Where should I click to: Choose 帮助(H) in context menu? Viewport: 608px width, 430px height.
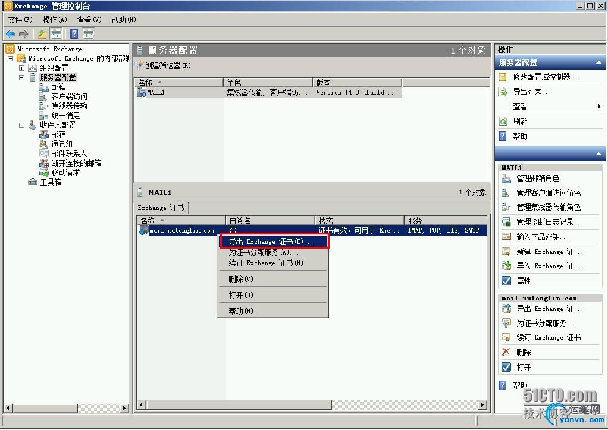(x=273, y=311)
